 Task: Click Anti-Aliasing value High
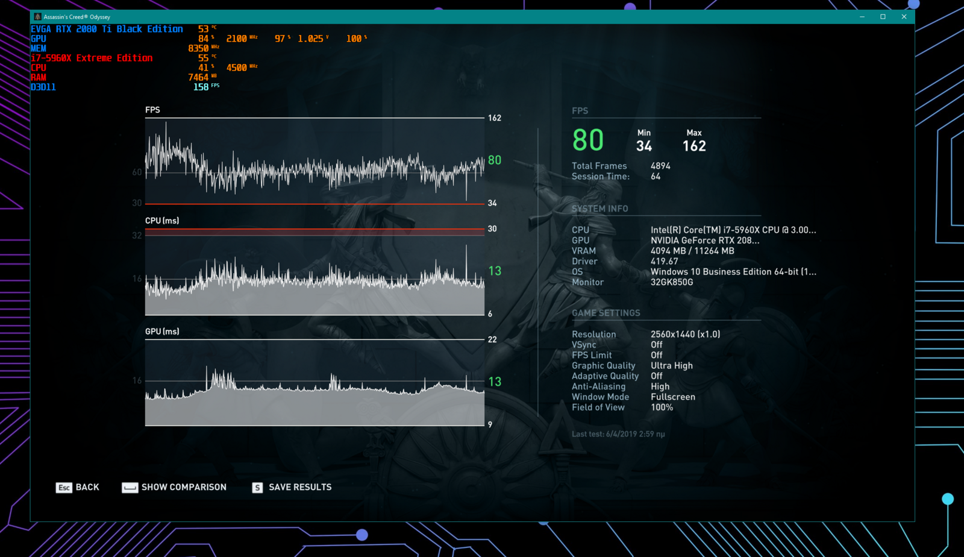tap(660, 386)
